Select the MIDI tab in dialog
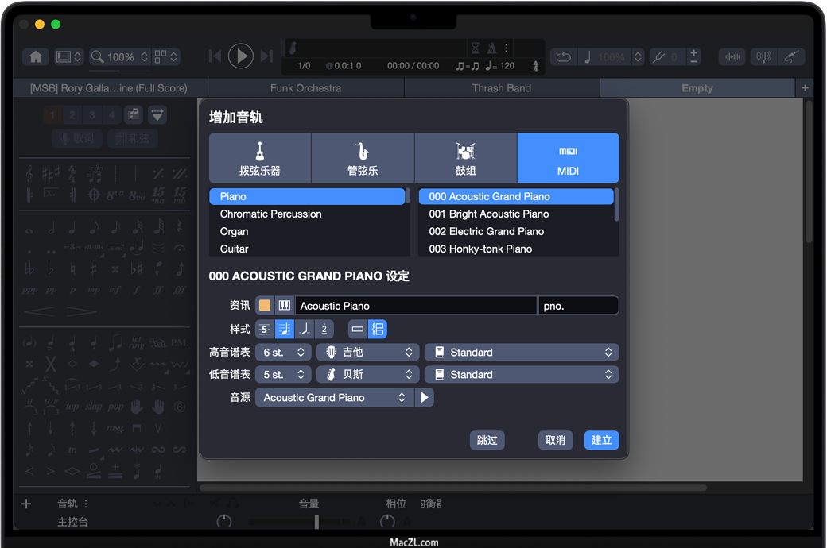 tap(568, 158)
